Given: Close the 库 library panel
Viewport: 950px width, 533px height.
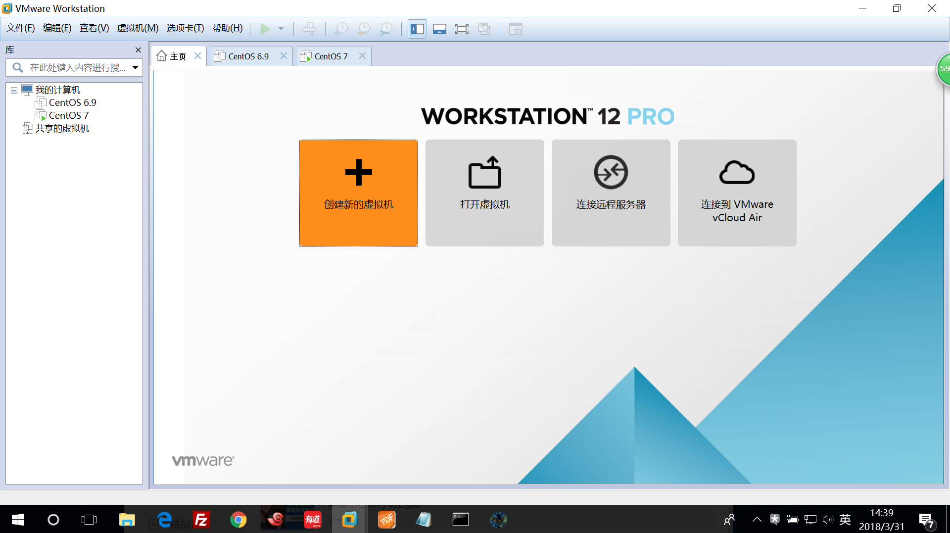Looking at the screenshot, I should (x=138, y=50).
